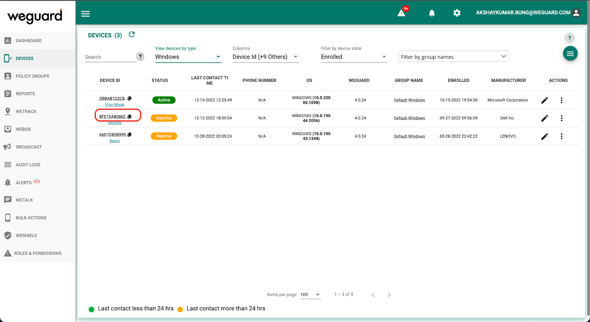Open more actions for Microsoft Corporation device
This screenshot has height=322, width=590.
(x=562, y=100)
